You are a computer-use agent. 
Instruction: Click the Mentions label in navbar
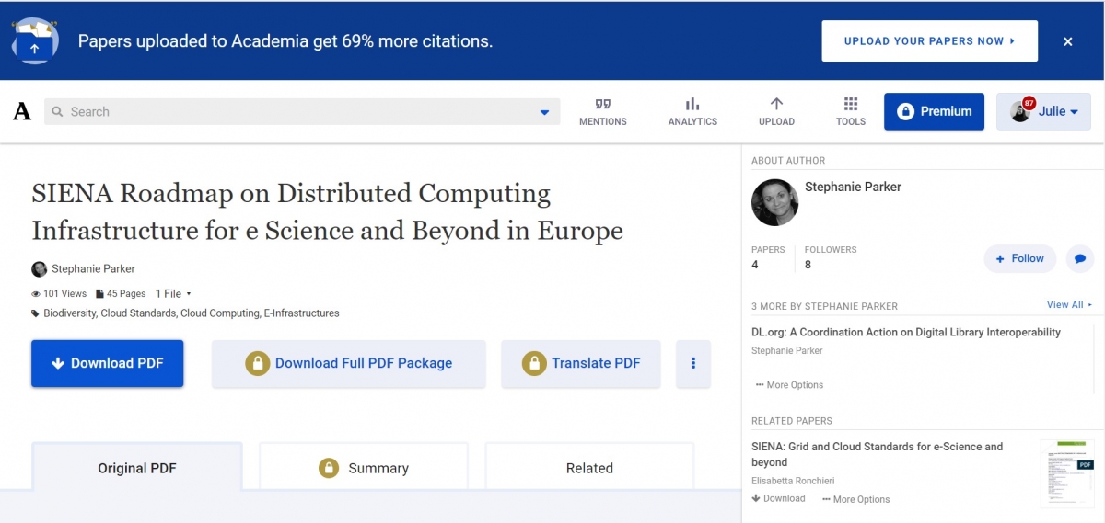tap(603, 121)
